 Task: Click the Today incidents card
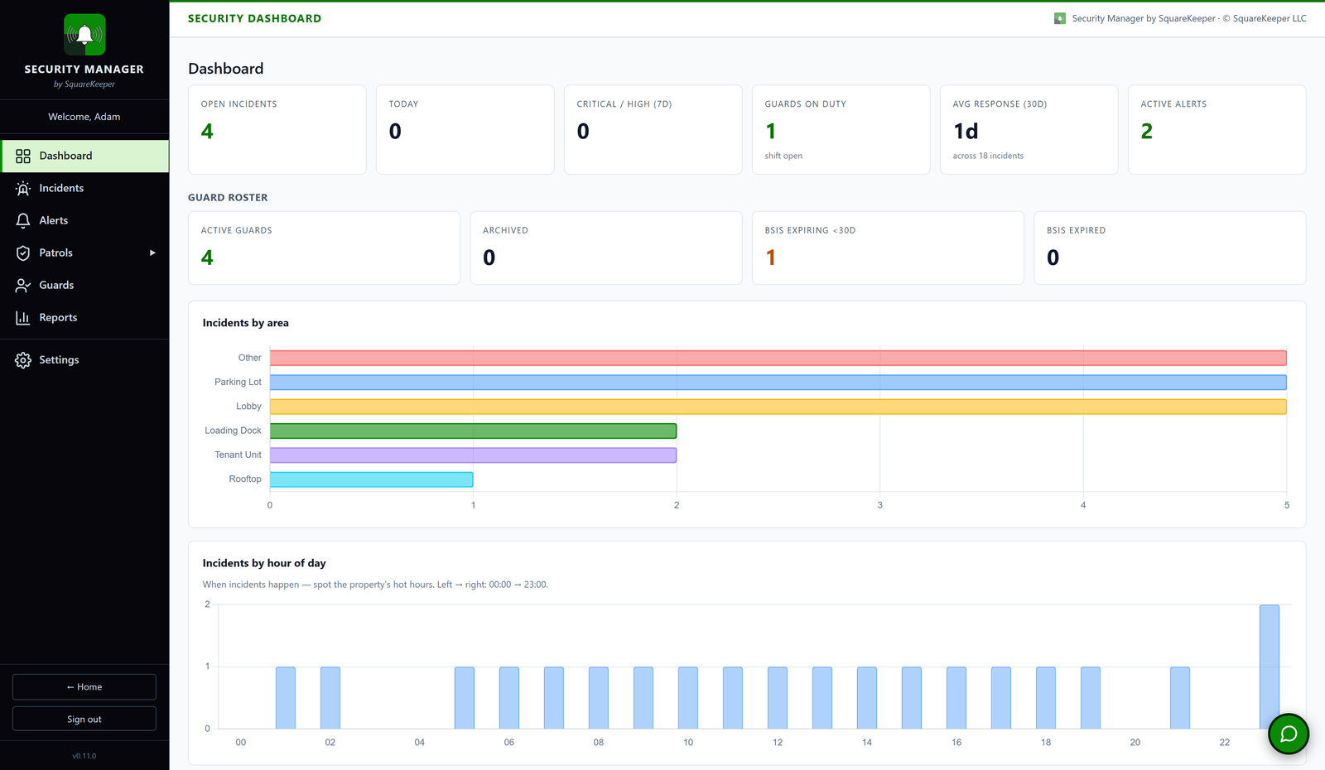[465, 130]
